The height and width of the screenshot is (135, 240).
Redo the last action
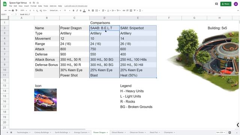point(9,10)
